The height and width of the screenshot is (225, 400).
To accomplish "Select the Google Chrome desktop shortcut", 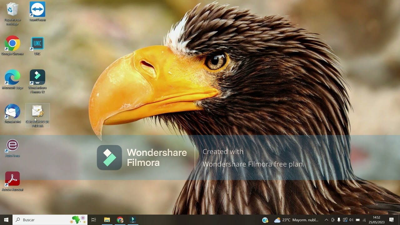I will (x=12, y=46).
